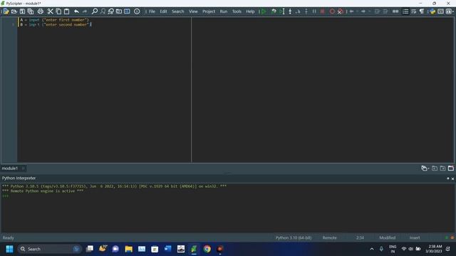Close the Python Interpreter panel

click(x=453, y=178)
